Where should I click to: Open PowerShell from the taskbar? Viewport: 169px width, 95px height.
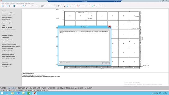tap(18, 93)
